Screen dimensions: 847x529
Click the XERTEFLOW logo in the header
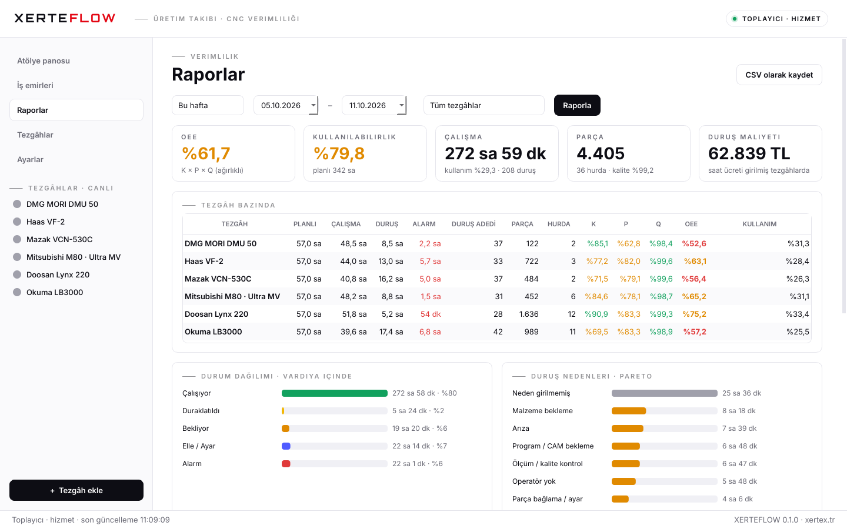pos(65,18)
